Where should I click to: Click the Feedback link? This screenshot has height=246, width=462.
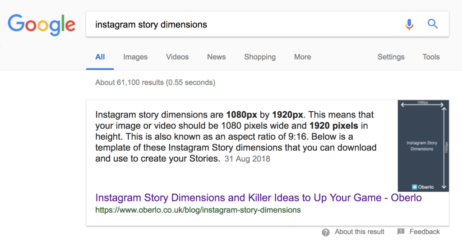coord(425,232)
